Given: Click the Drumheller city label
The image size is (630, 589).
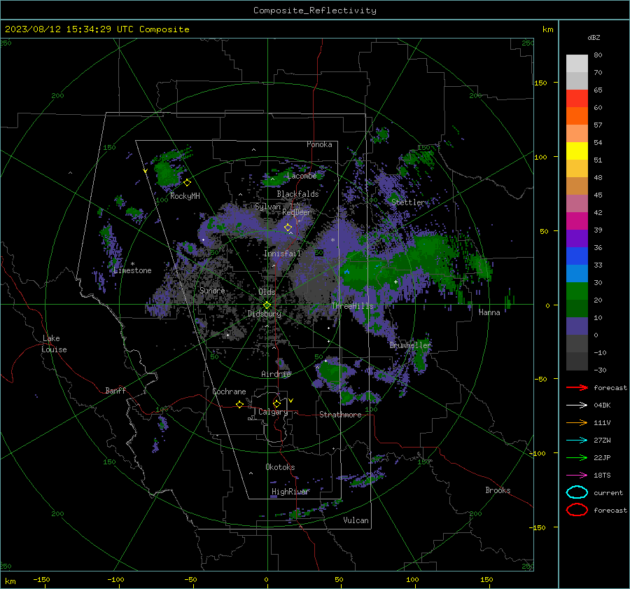Looking at the screenshot, I should point(409,345).
